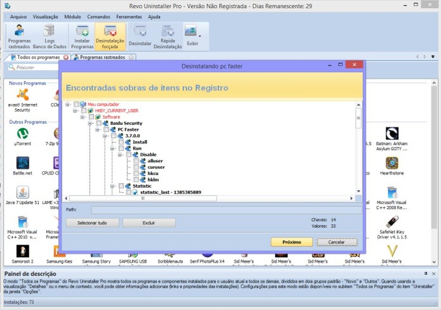Open the Ferramentas menu
The width and height of the screenshot is (441, 310).
pyautogui.click(x=129, y=17)
